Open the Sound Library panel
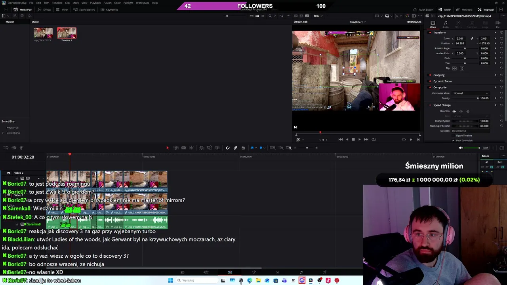Viewport: 507px width, 285px height. click(84, 9)
